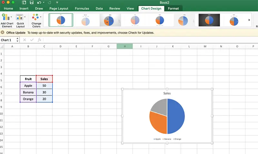This screenshot has width=258, height=154.
Task: Expand the Change Colors dropdown arrow
Action: [41, 17]
